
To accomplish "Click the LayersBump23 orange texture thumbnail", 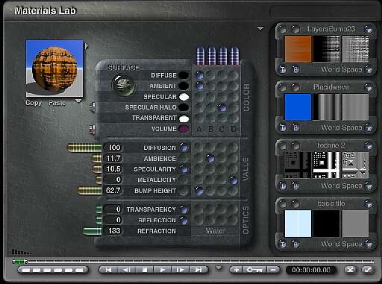I will click(298, 48).
